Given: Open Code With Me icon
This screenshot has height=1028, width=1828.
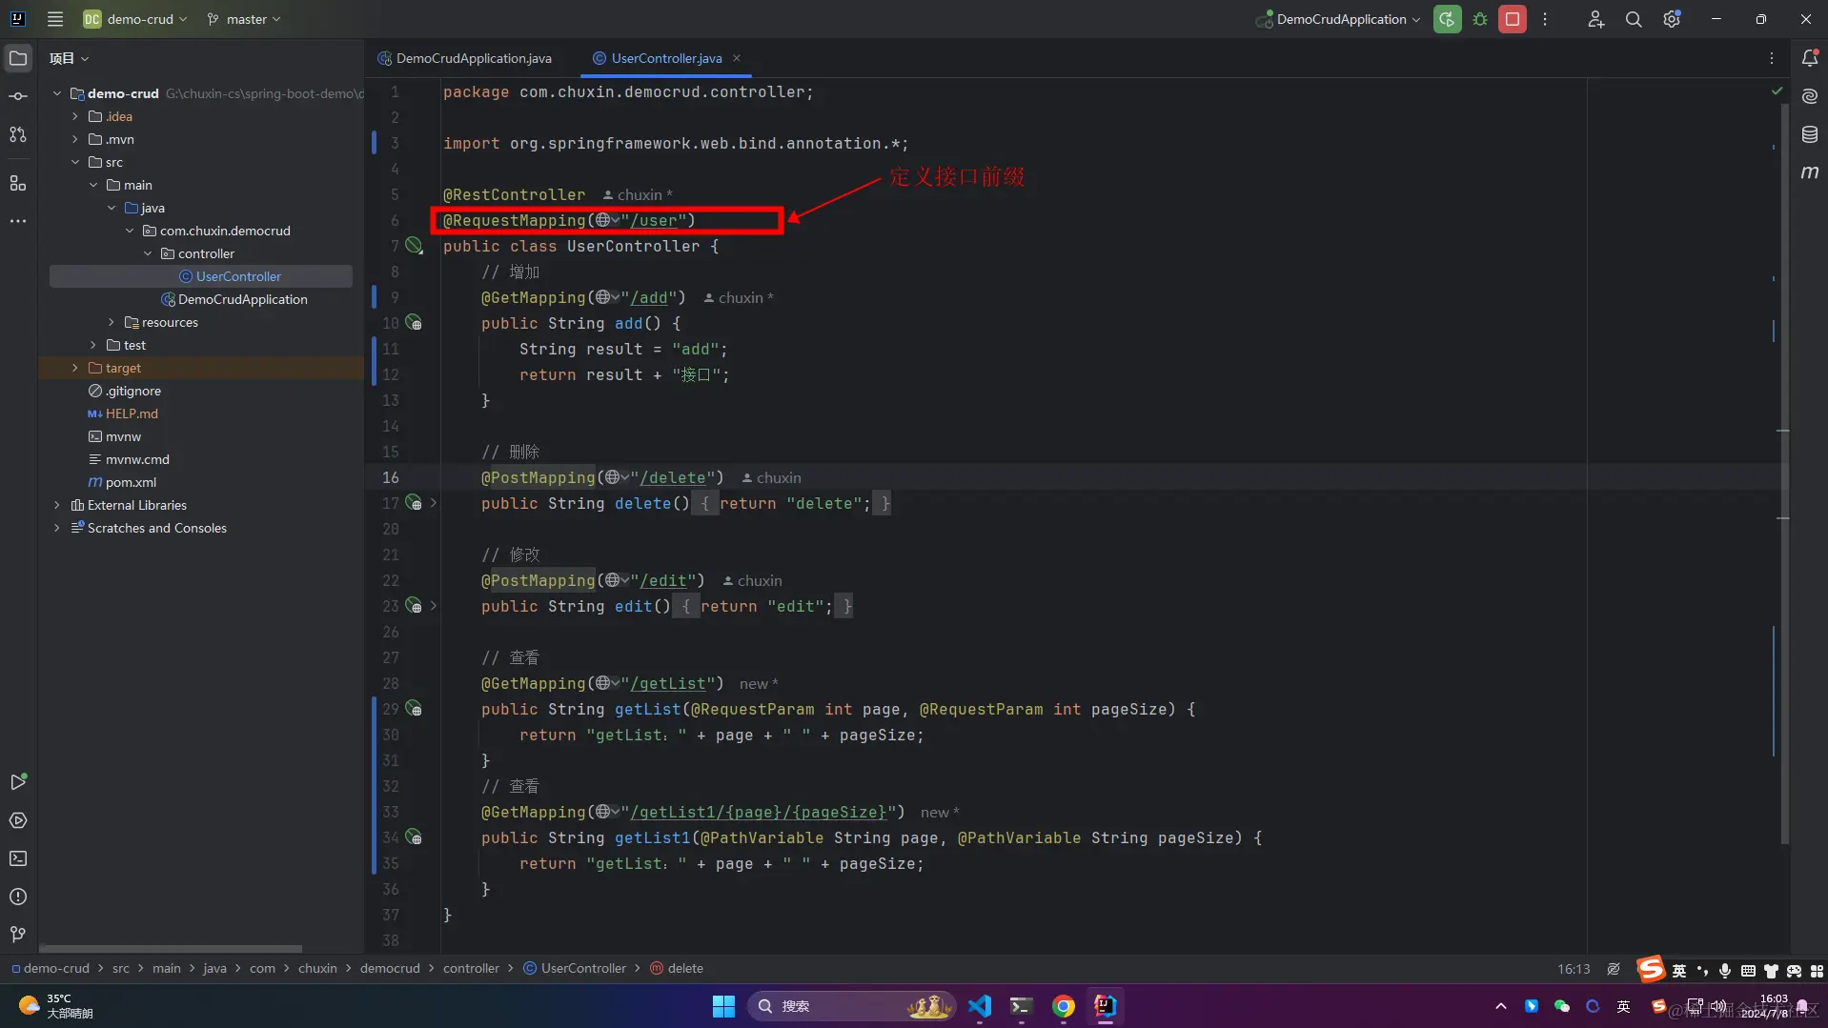Looking at the screenshot, I should (x=1595, y=19).
